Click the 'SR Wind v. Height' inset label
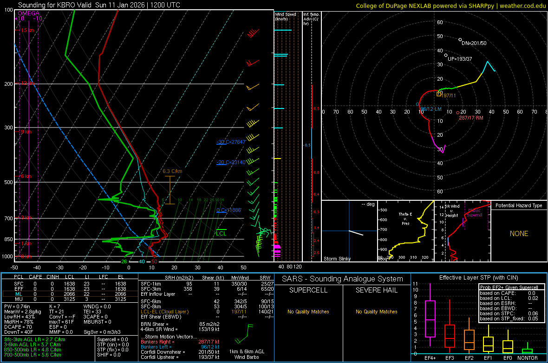The image size is (548, 363). 452,211
